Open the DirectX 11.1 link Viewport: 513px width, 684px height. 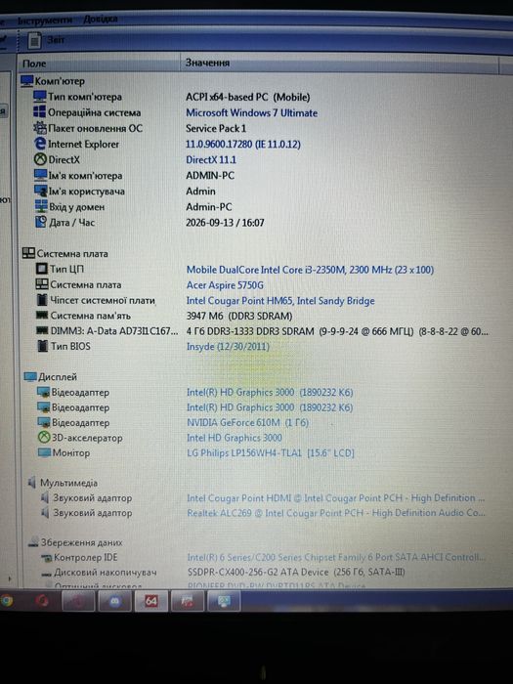point(211,159)
